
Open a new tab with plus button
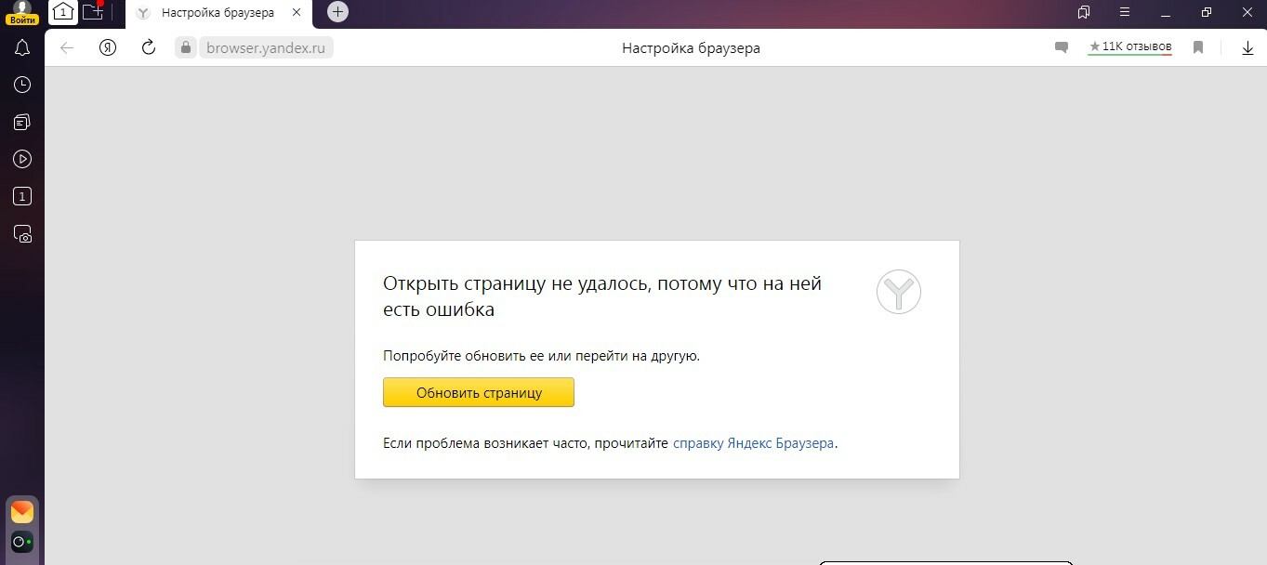[338, 12]
